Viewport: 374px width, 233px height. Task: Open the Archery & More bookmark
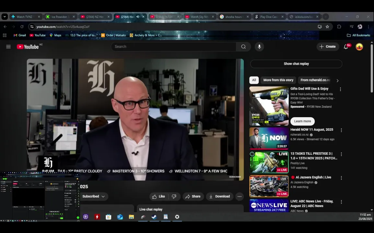[146, 35]
